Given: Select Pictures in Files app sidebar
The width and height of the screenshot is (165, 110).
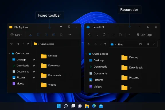Looking at the screenshot, I should click(x=96, y=80).
